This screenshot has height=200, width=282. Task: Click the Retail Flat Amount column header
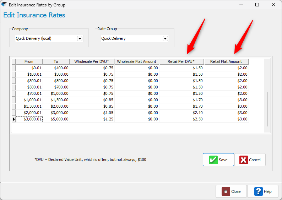pos(226,61)
